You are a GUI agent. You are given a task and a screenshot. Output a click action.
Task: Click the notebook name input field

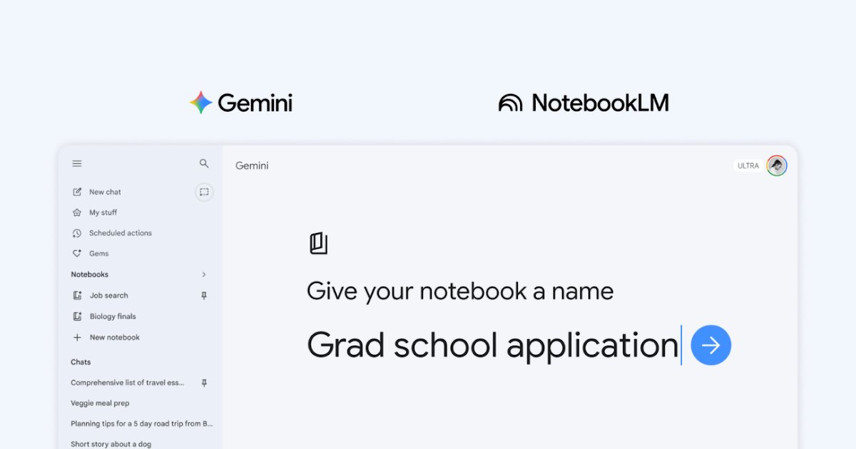pyautogui.click(x=494, y=345)
